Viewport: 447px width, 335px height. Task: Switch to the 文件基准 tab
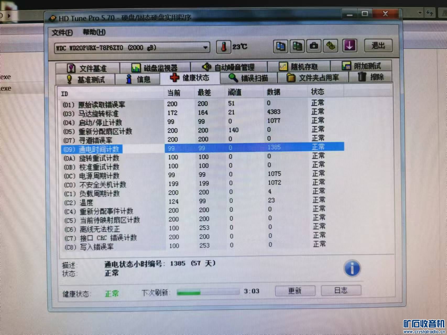click(88, 68)
